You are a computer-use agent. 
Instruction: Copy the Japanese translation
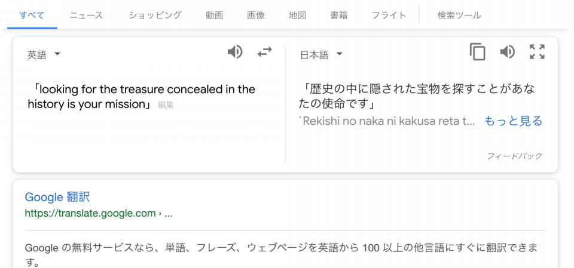[x=477, y=52]
